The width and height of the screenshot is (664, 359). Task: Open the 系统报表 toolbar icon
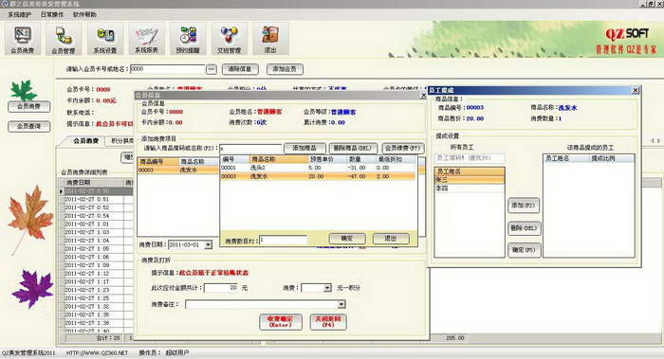click(x=146, y=40)
